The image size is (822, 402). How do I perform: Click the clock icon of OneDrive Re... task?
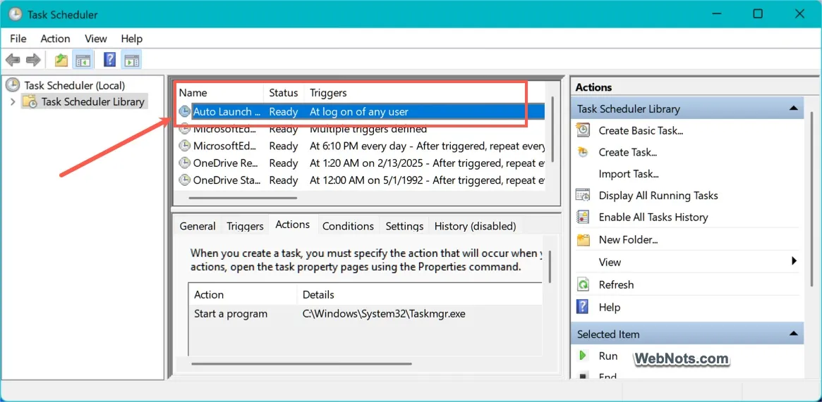click(x=185, y=163)
